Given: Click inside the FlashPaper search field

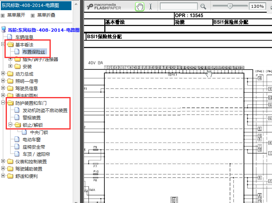Looking at the screenshot, I should click(x=179, y=6).
